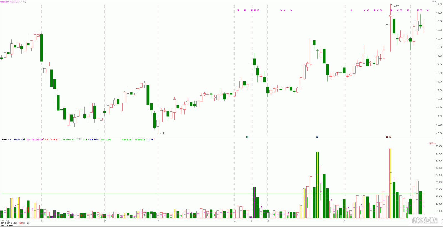This screenshot has width=443, height=227.
Task: Click the 2560F indicator name label
Action: pos(3,139)
